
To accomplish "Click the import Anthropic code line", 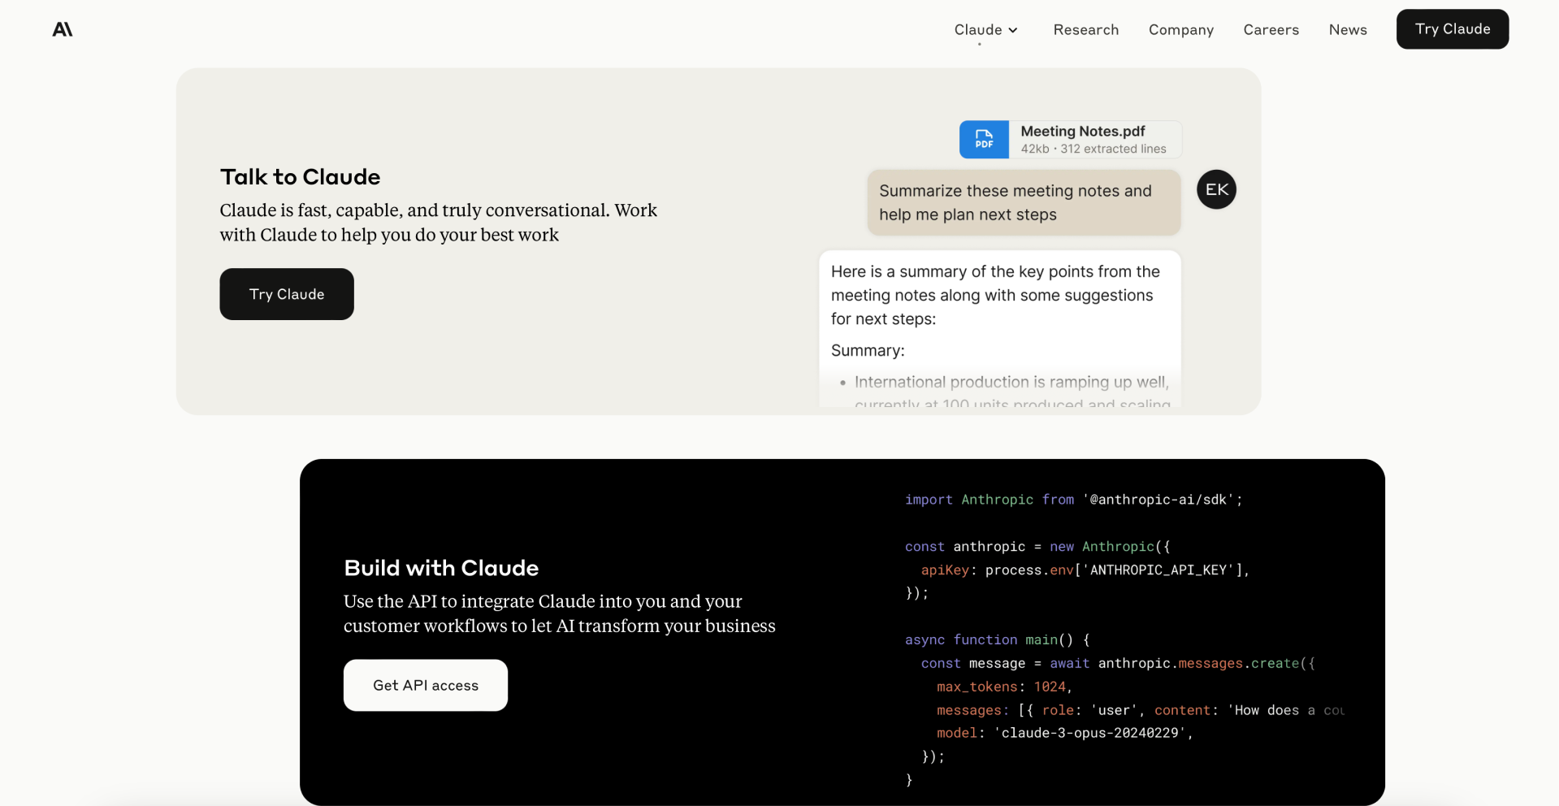I will pos(1073,500).
